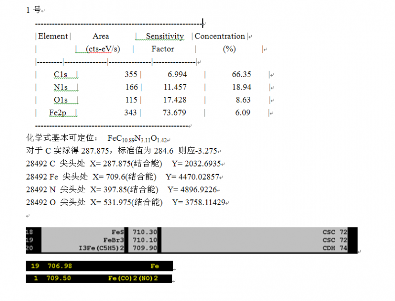The image size is (395, 301).
Task: Click the 'N1s' element cell
Action: coord(60,87)
